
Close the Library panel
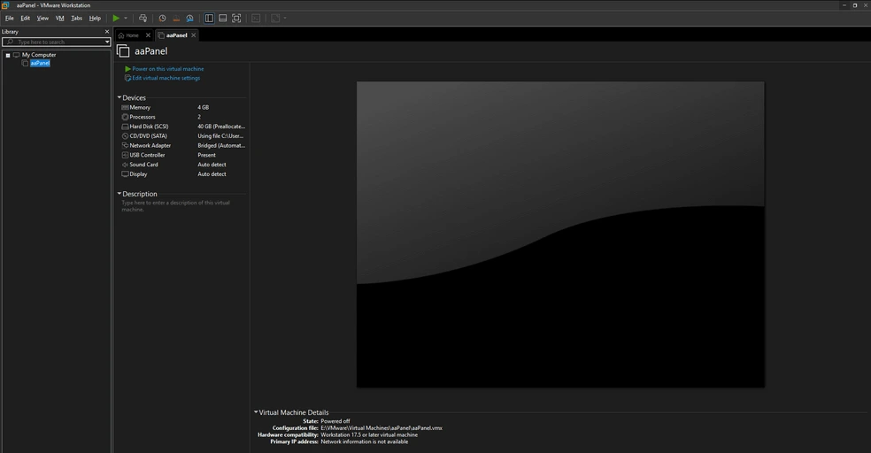point(107,32)
